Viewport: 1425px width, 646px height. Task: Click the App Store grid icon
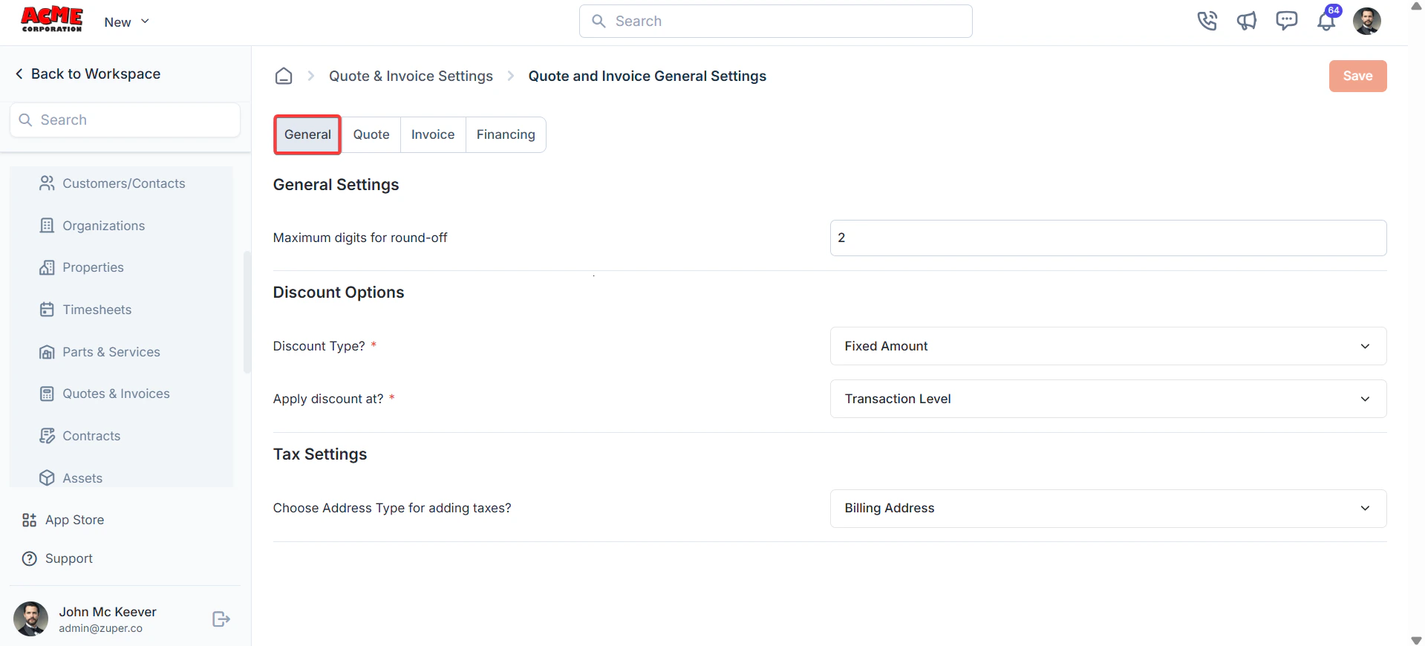(30, 520)
